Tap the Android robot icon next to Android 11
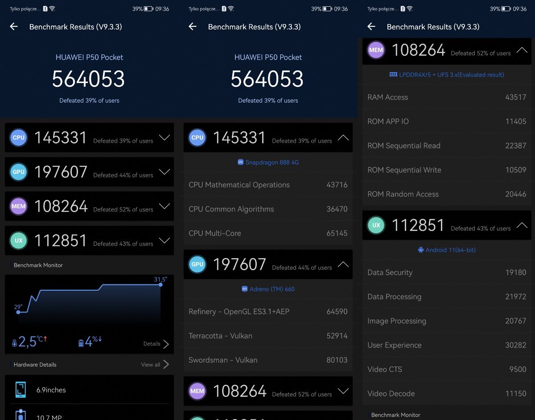This screenshot has height=420, width=535. [421, 250]
